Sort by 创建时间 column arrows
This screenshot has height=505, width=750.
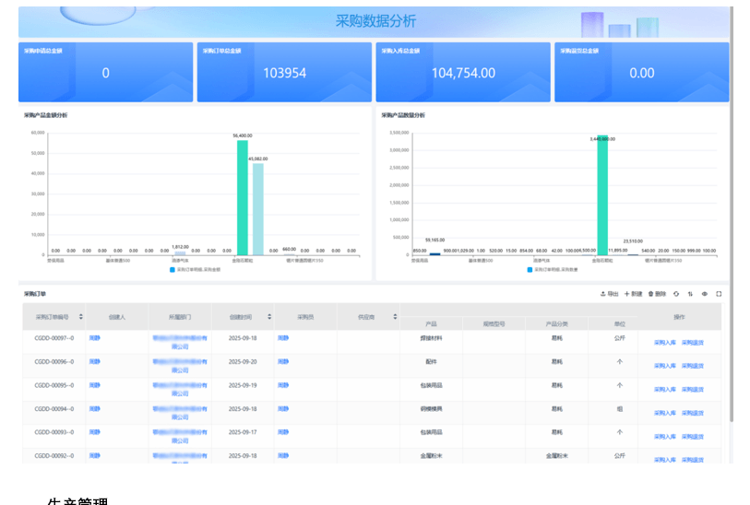click(269, 316)
